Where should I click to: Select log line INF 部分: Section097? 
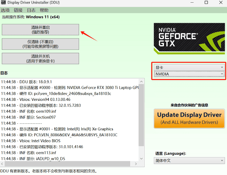pyautogui.click(x=28, y=117)
